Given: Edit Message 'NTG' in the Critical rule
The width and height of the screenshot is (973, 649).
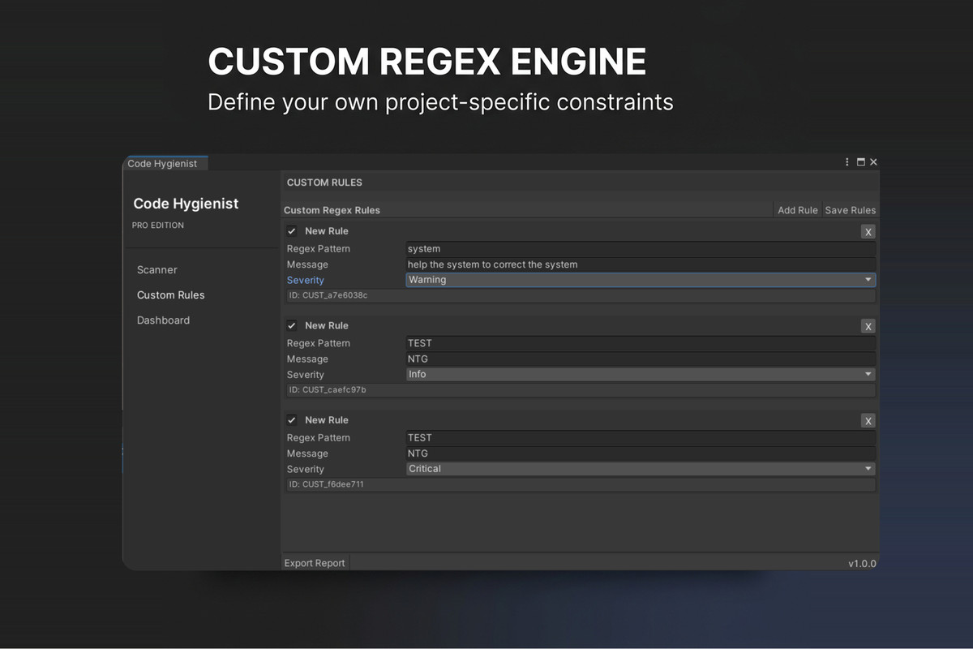Looking at the screenshot, I should point(641,453).
